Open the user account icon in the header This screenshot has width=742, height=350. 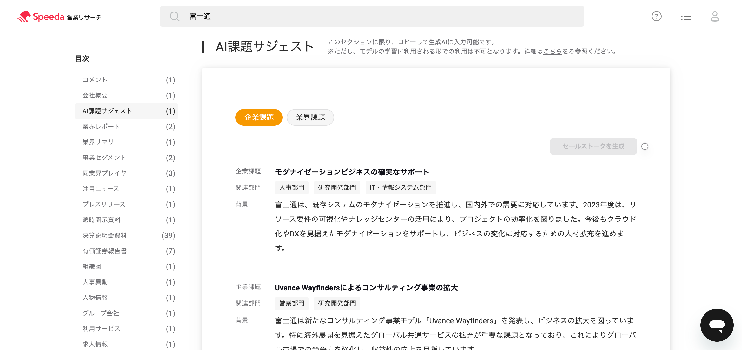pos(715,16)
